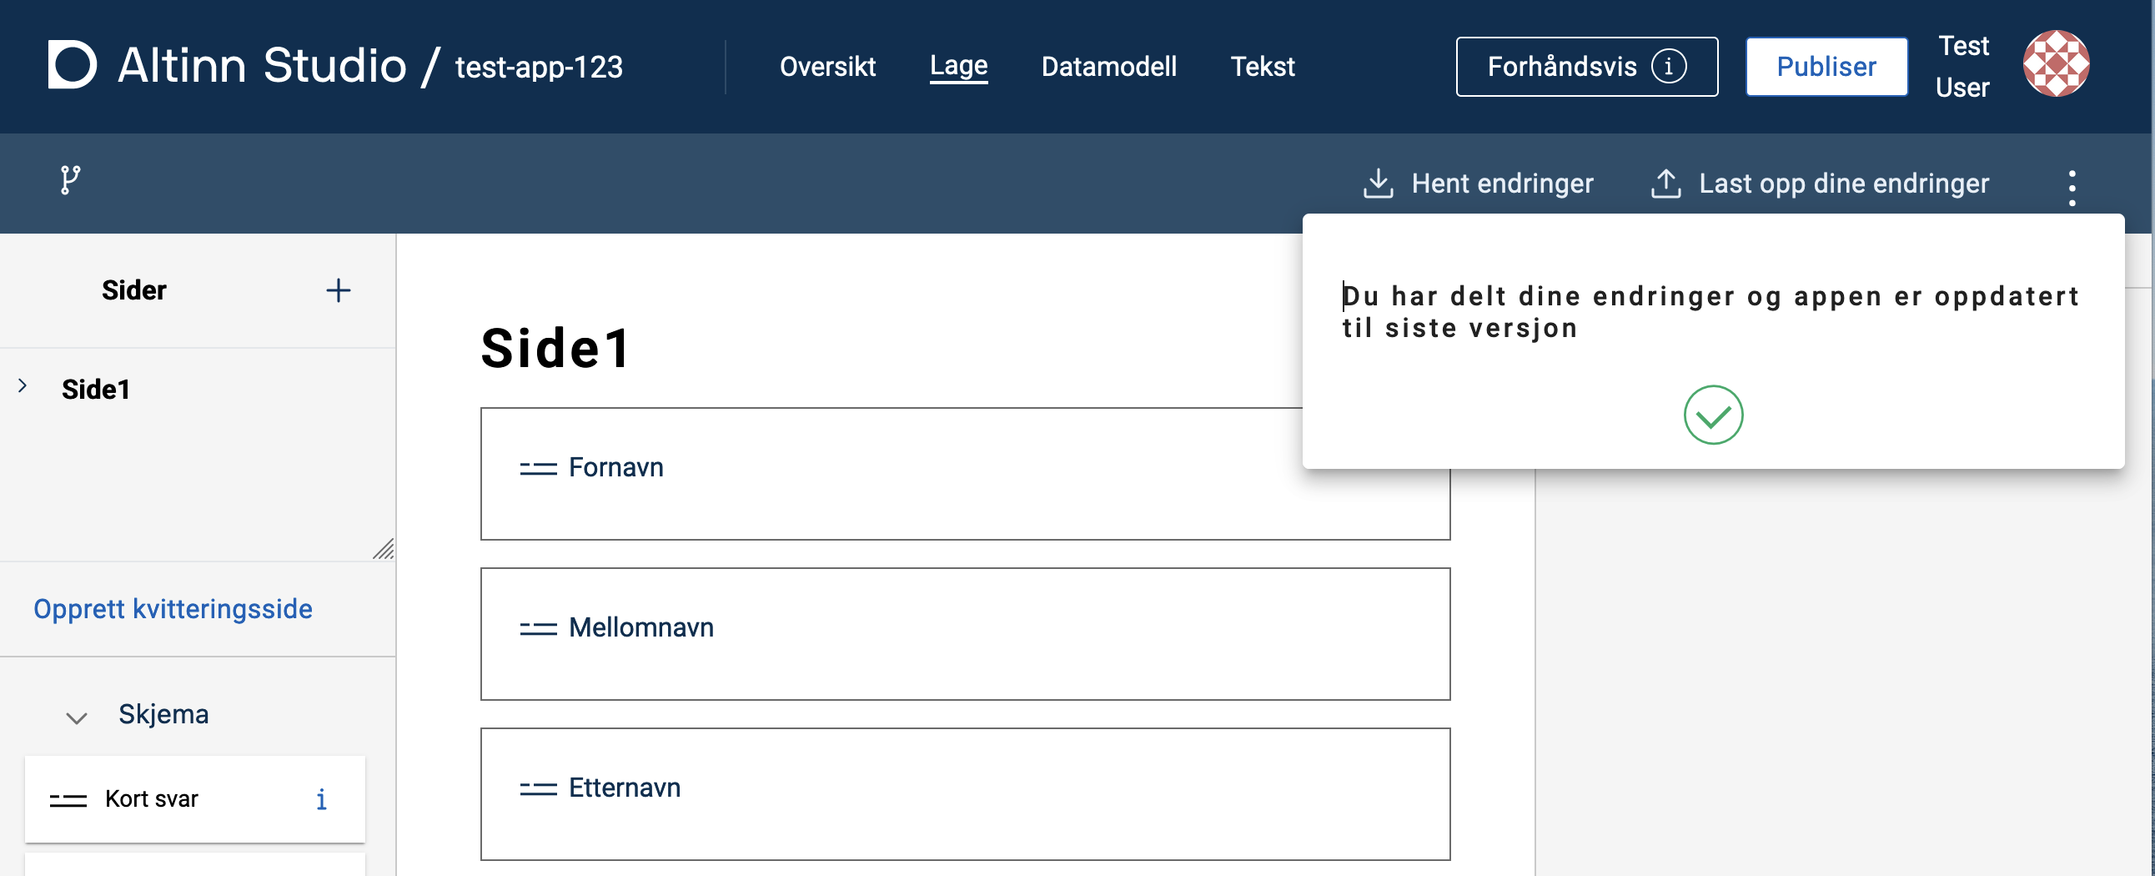The height and width of the screenshot is (876, 2155).
Task: Switch to the Datamodell tab
Action: pos(1108,66)
